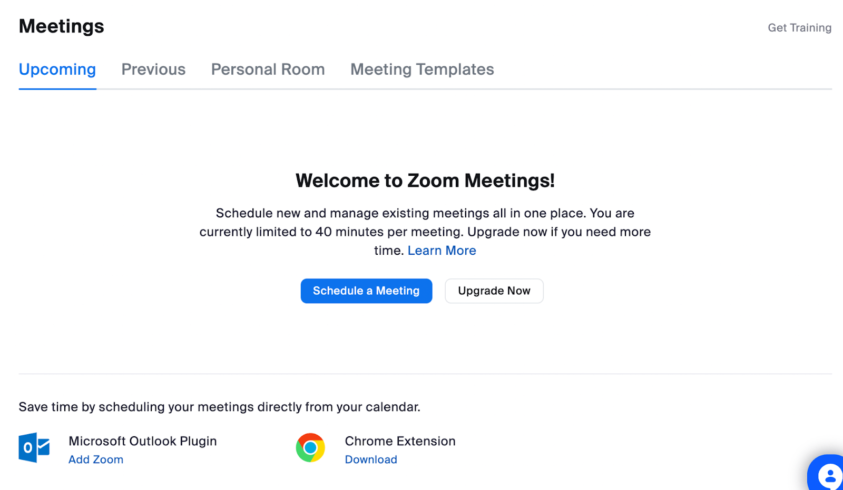The width and height of the screenshot is (843, 490).
Task: Click the Chrome Extension icon
Action: (310, 448)
